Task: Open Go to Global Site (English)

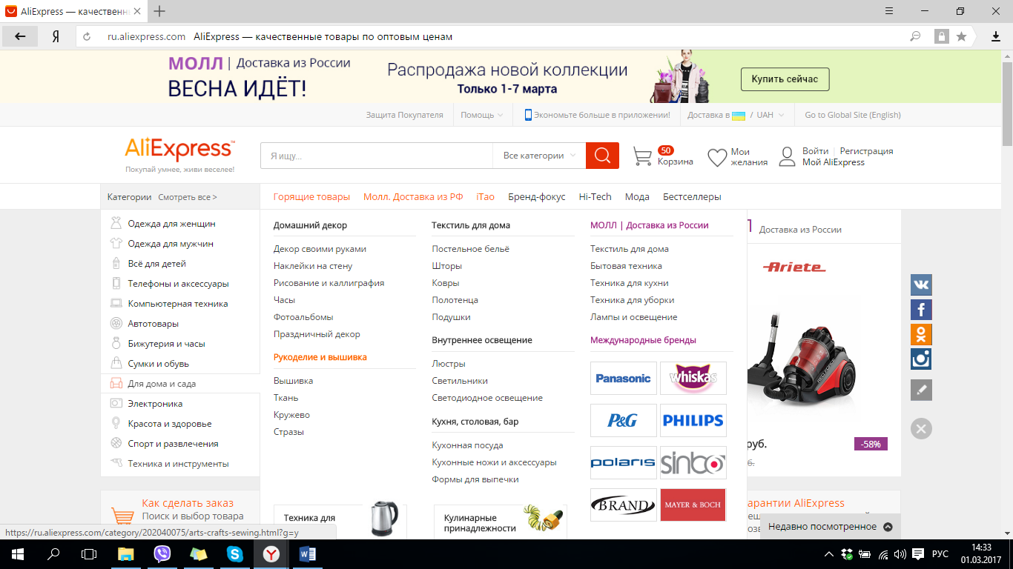Action: click(x=853, y=115)
